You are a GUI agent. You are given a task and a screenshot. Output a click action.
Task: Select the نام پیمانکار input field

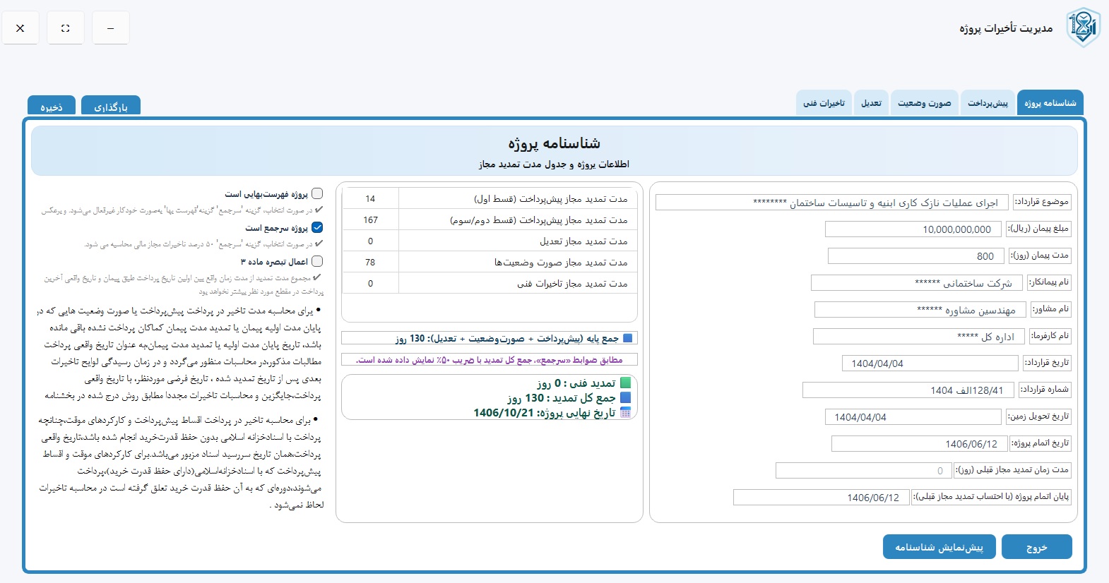[x=916, y=283]
